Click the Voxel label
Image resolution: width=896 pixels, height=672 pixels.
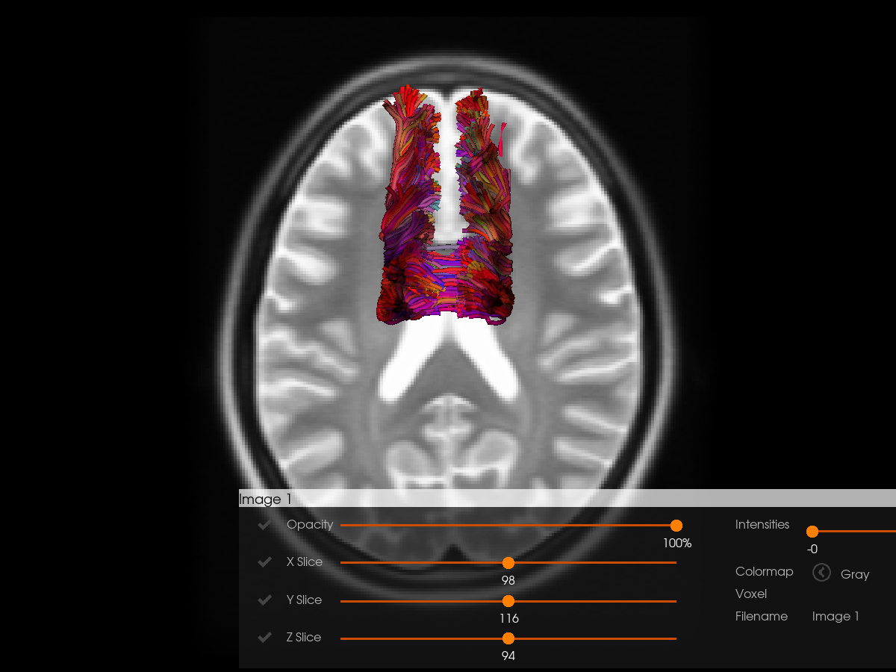[x=751, y=594]
